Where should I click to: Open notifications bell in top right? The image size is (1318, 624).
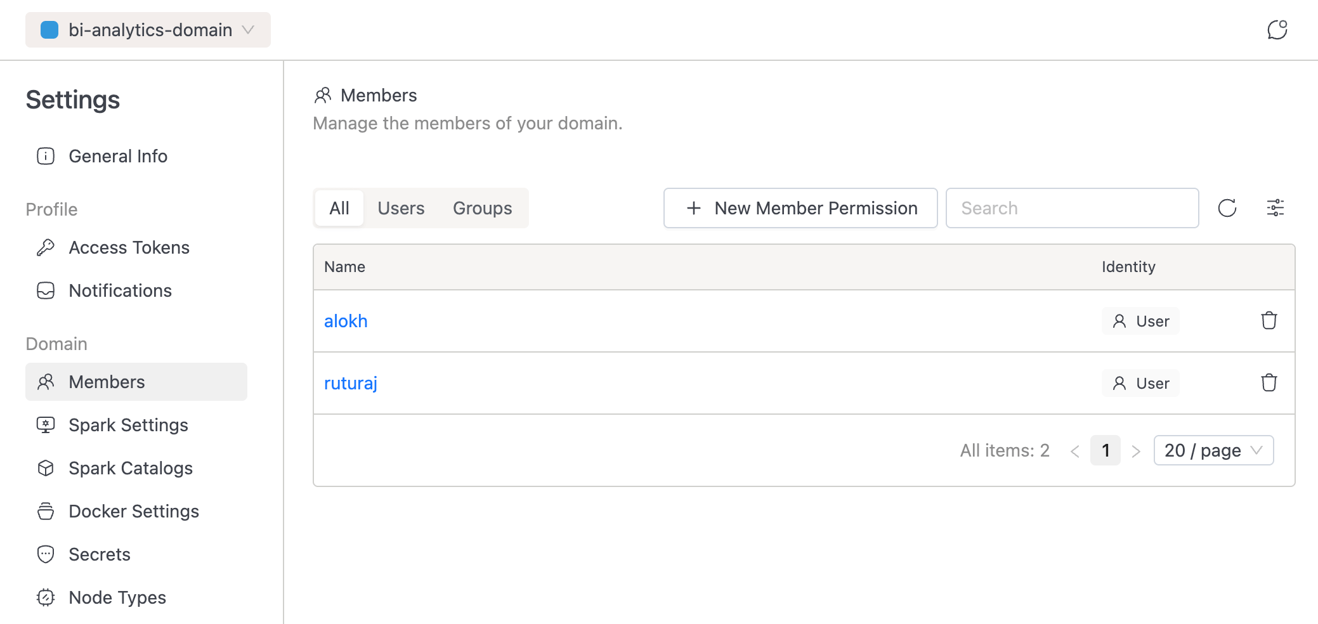click(x=1277, y=29)
